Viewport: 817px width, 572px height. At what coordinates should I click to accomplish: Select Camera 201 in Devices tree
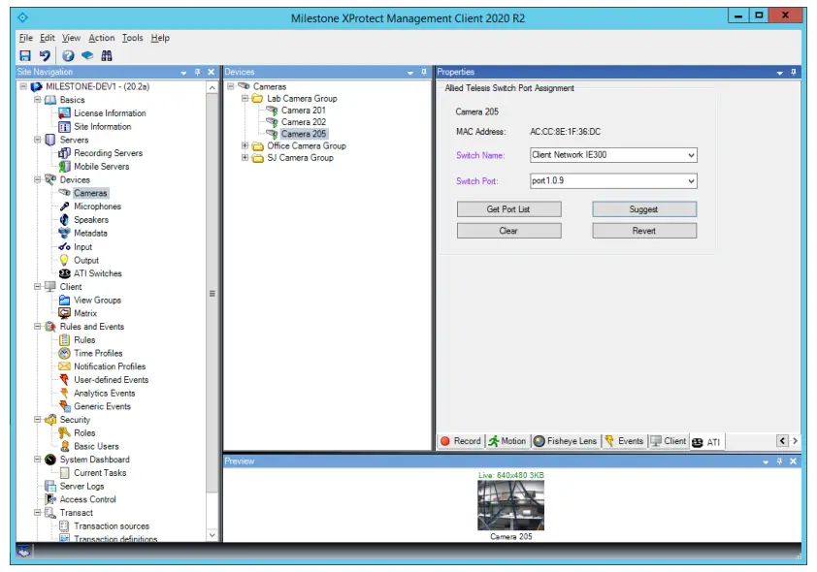303,111
